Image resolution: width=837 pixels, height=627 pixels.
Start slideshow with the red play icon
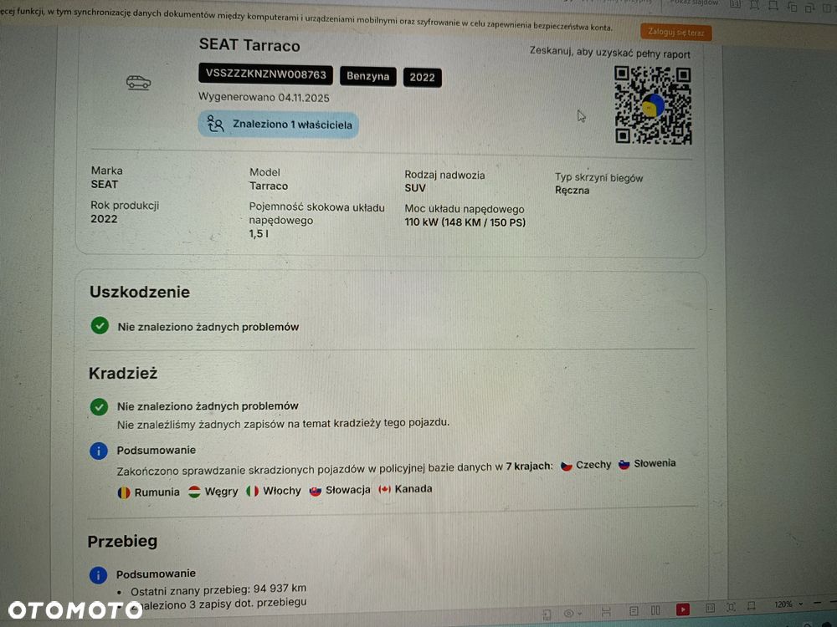(683, 609)
